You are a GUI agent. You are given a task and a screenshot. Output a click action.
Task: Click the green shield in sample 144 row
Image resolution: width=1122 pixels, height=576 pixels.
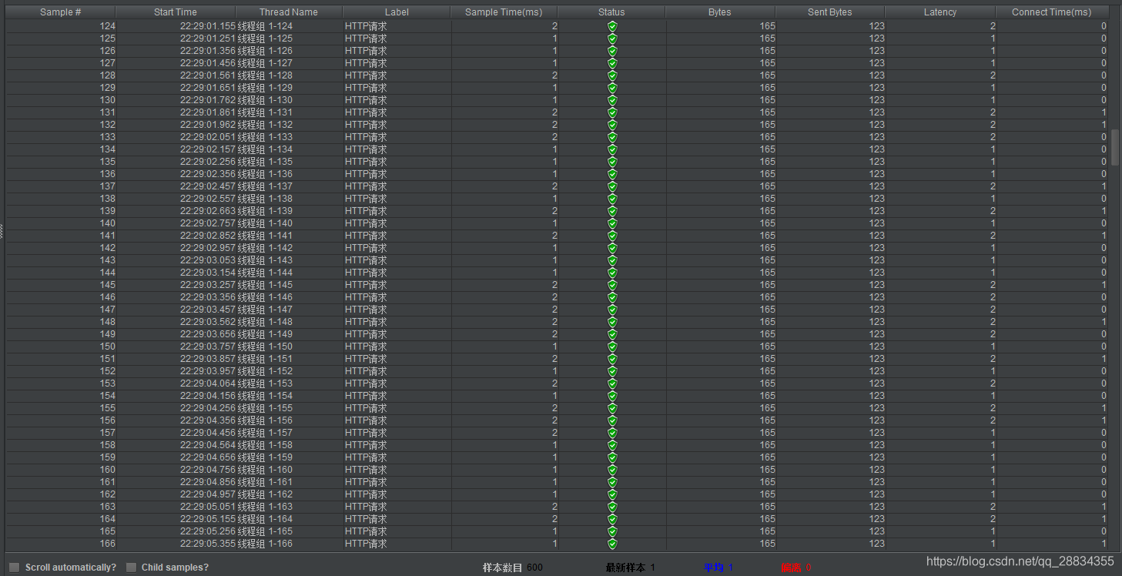[612, 273]
